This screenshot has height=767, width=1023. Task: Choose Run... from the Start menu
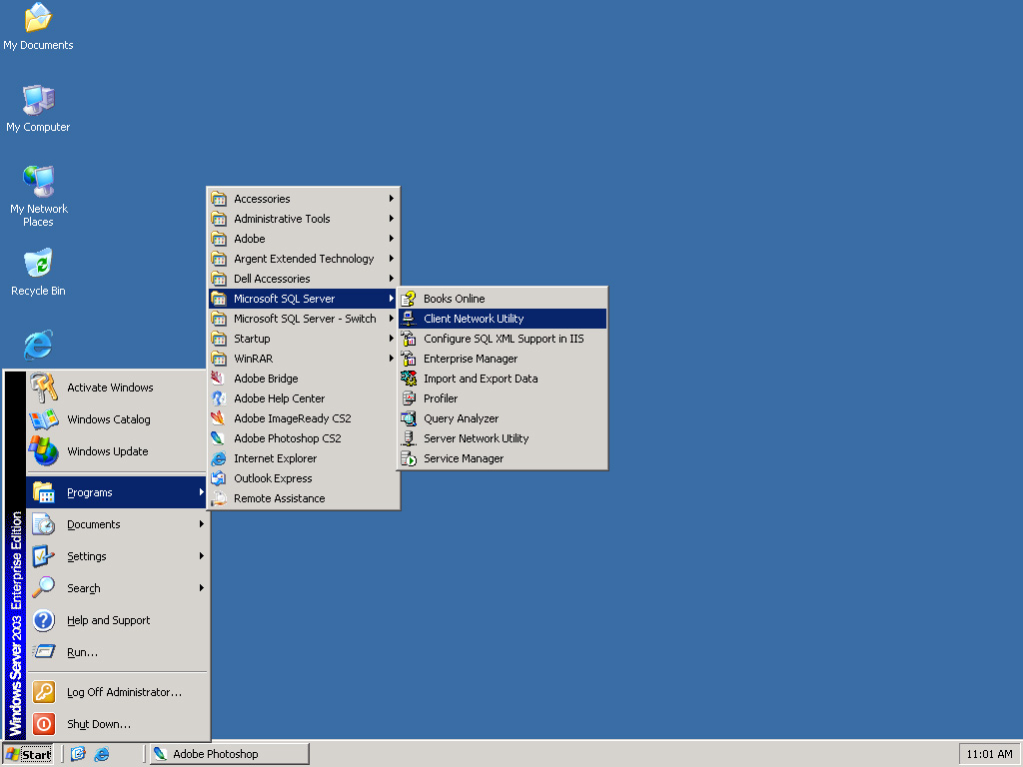[x=82, y=652]
